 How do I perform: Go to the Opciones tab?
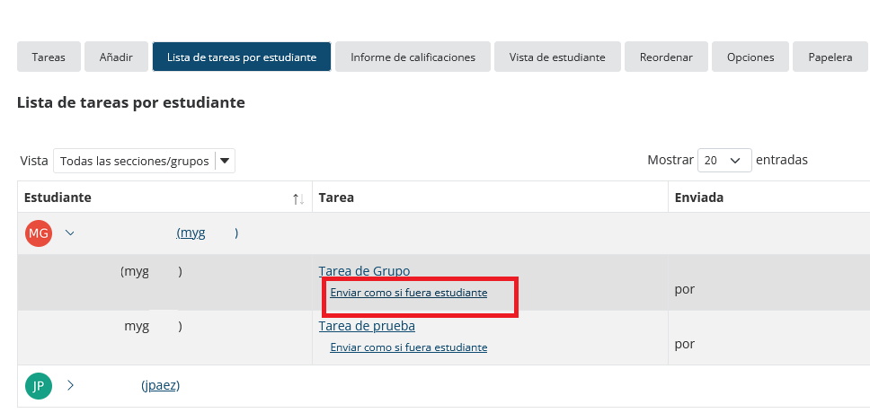[x=750, y=57]
